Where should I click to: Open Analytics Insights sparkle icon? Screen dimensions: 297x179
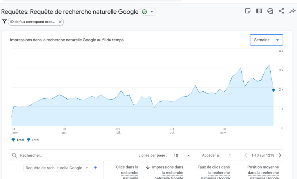292,11
